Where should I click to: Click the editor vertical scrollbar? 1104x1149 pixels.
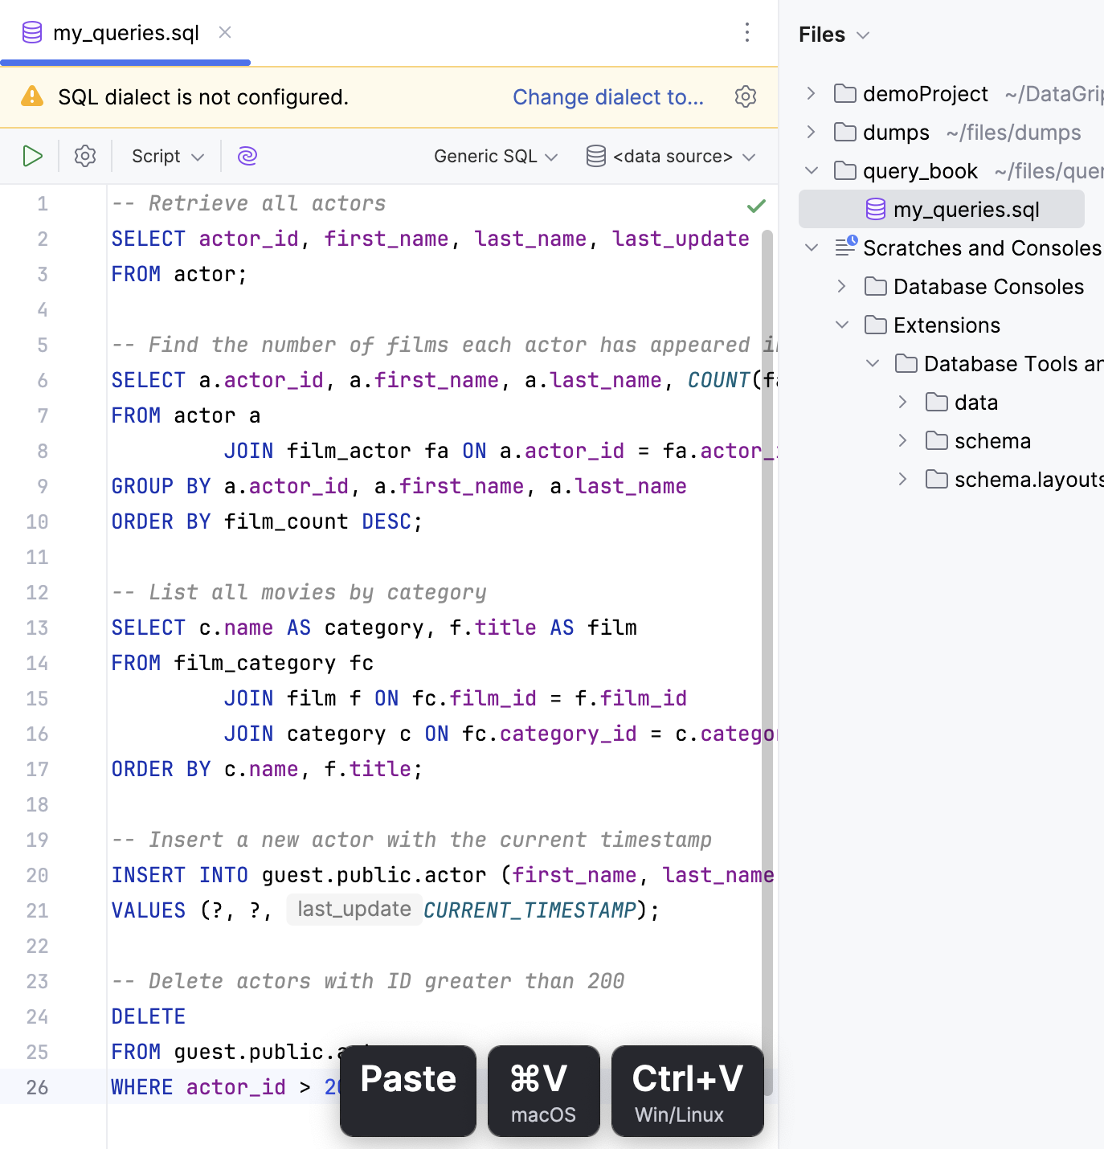point(767,661)
